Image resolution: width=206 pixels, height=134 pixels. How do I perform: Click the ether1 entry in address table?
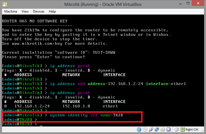coord(110,106)
